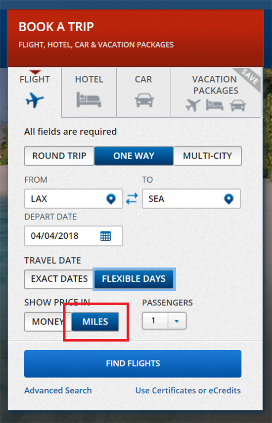Click the Find Flights button

pyautogui.click(x=133, y=364)
